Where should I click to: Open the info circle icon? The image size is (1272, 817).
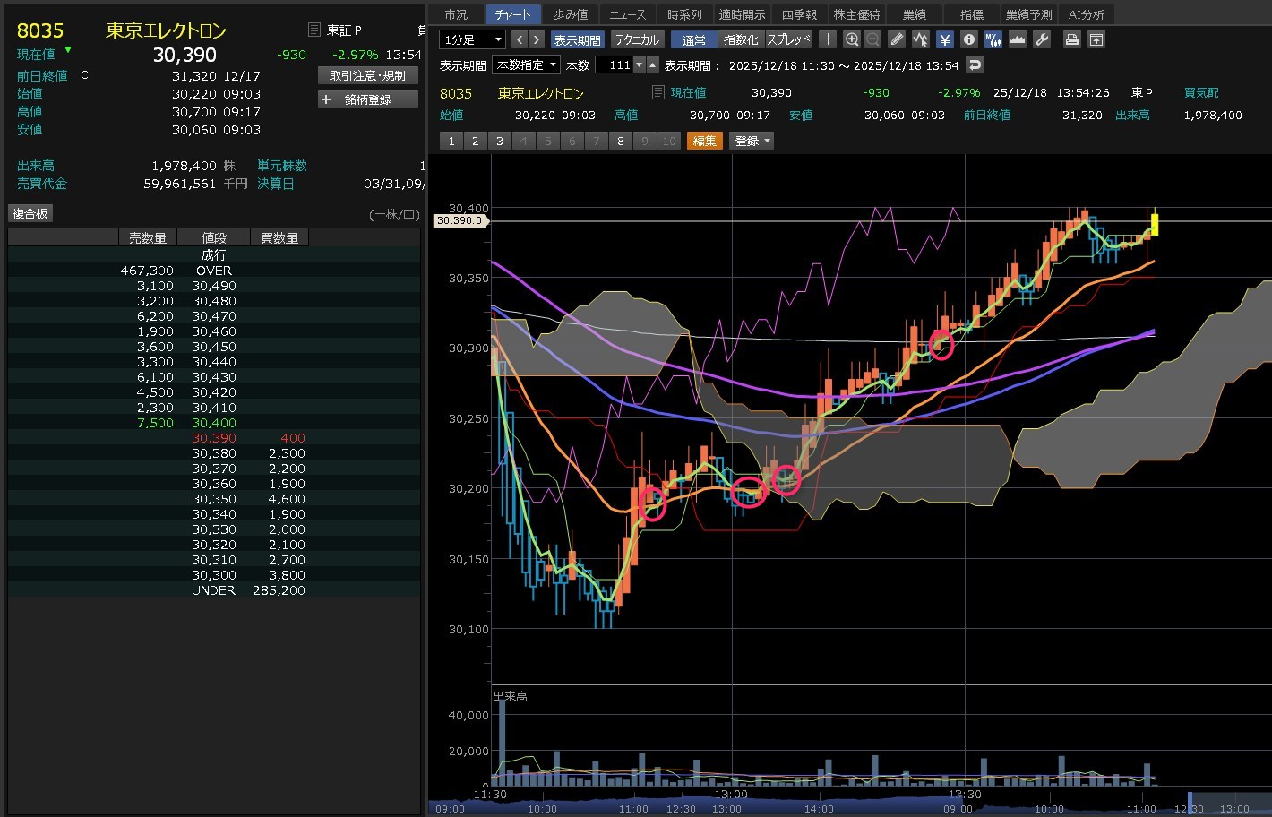(968, 39)
